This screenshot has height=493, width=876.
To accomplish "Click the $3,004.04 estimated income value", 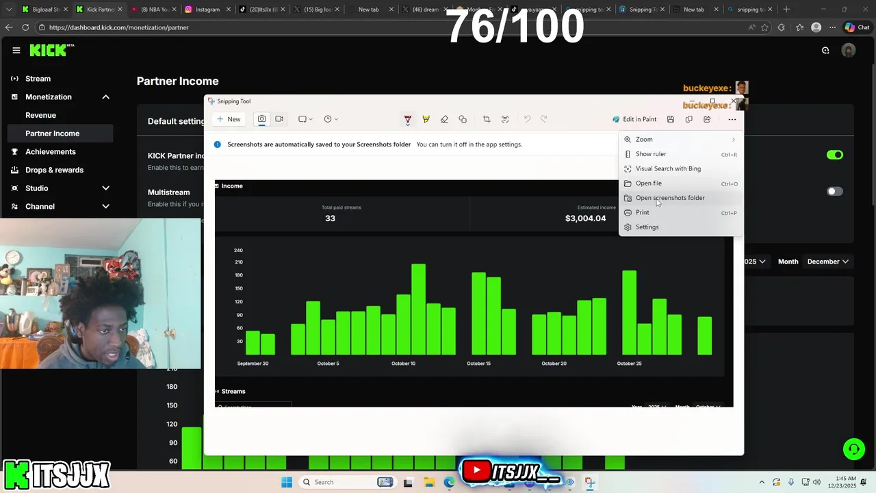I will (585, 218).
